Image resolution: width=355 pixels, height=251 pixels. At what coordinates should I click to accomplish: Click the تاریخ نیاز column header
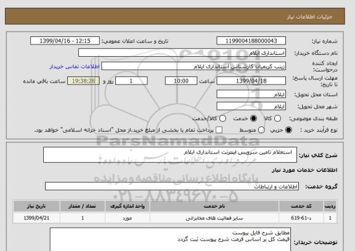pos(36,206)
